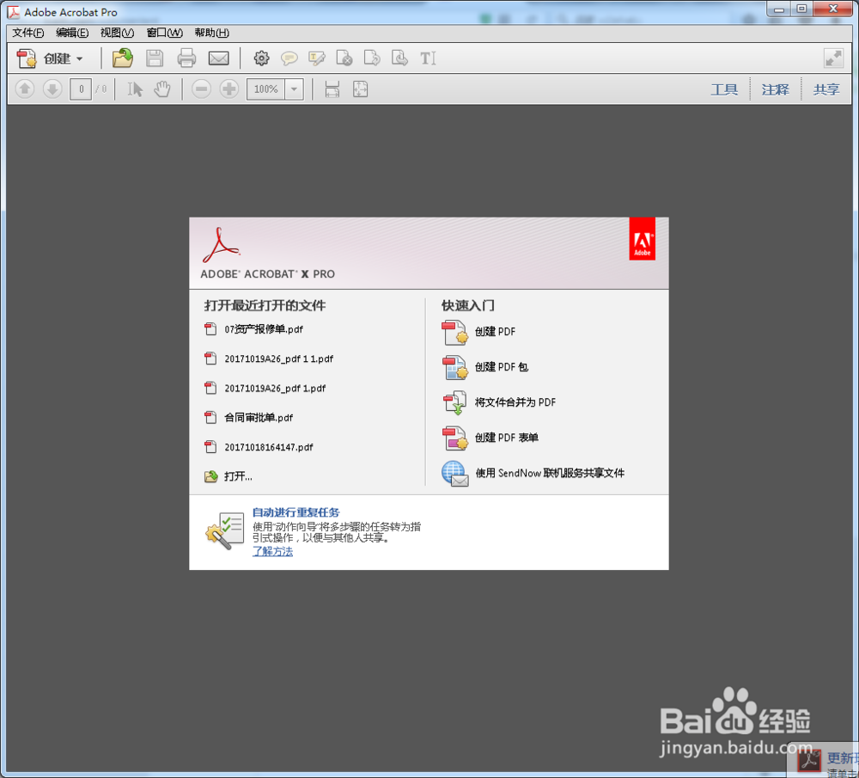
Task: Open the 文件(F) menu
Action: coord(28,33)
